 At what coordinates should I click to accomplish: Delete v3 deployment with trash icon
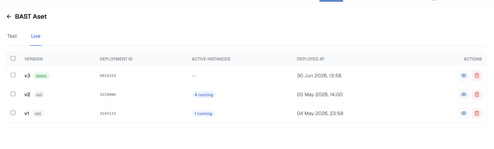[x=477, y=76]
